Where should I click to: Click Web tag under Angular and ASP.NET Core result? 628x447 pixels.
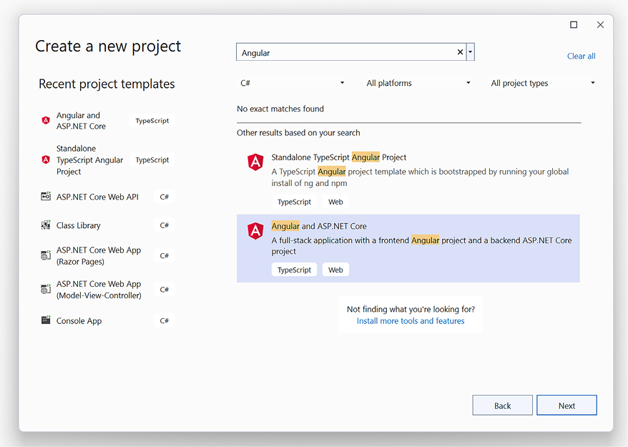tap(335, 270)
